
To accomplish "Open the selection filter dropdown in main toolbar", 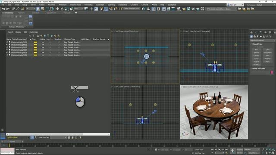I will 31,9.
